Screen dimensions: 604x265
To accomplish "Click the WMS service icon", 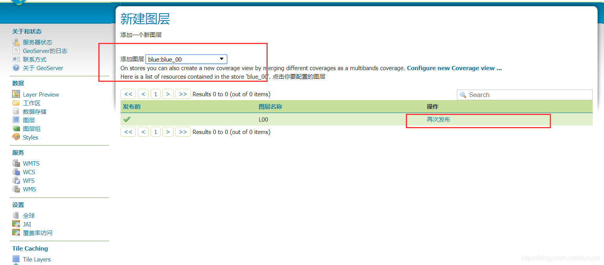I will (x=16, y=189).
